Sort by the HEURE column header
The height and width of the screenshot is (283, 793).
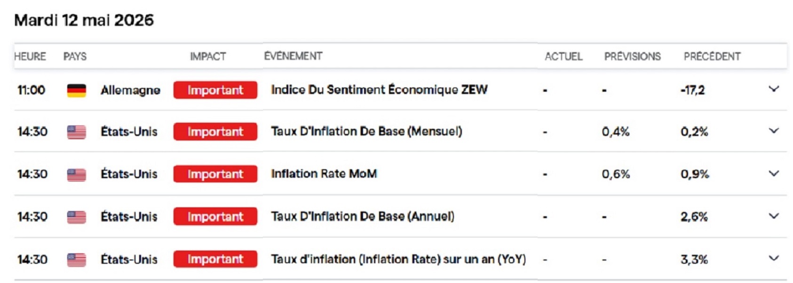point(30,56)
